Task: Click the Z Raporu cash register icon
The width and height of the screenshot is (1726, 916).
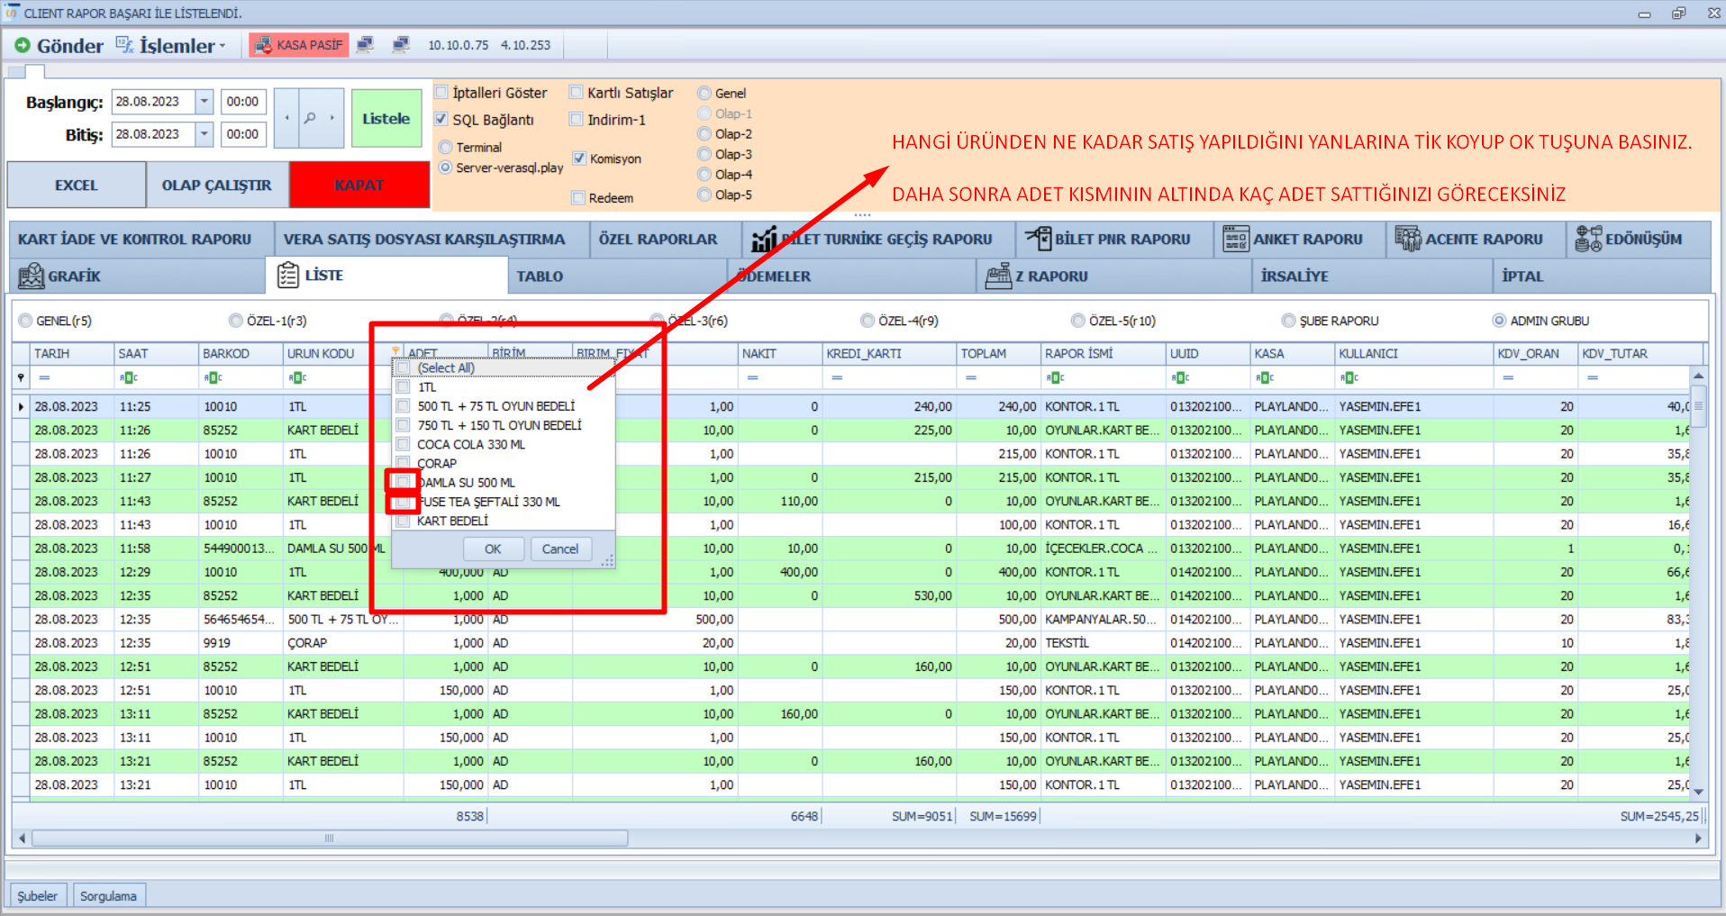Action: click(998, 276)
